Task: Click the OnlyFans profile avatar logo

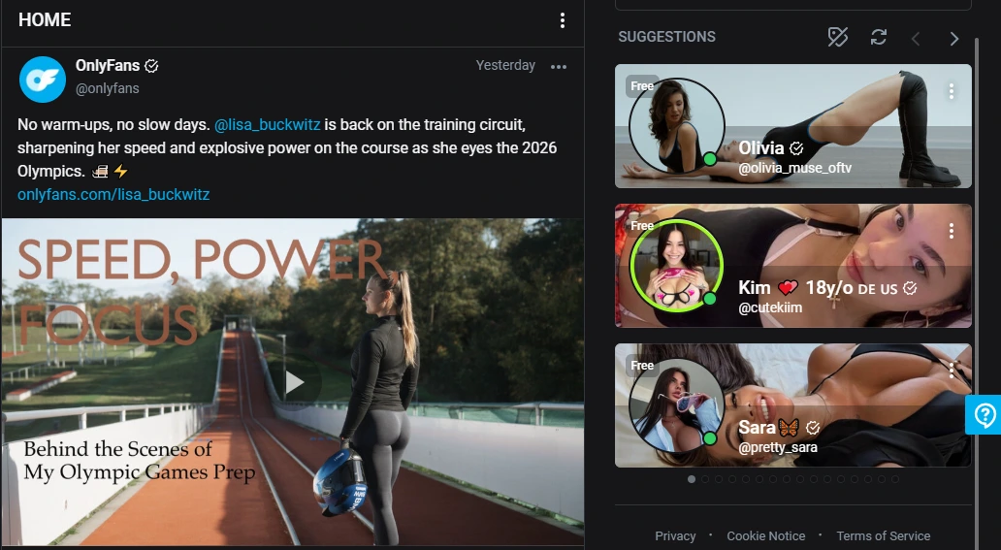Action: click(43, 79)
